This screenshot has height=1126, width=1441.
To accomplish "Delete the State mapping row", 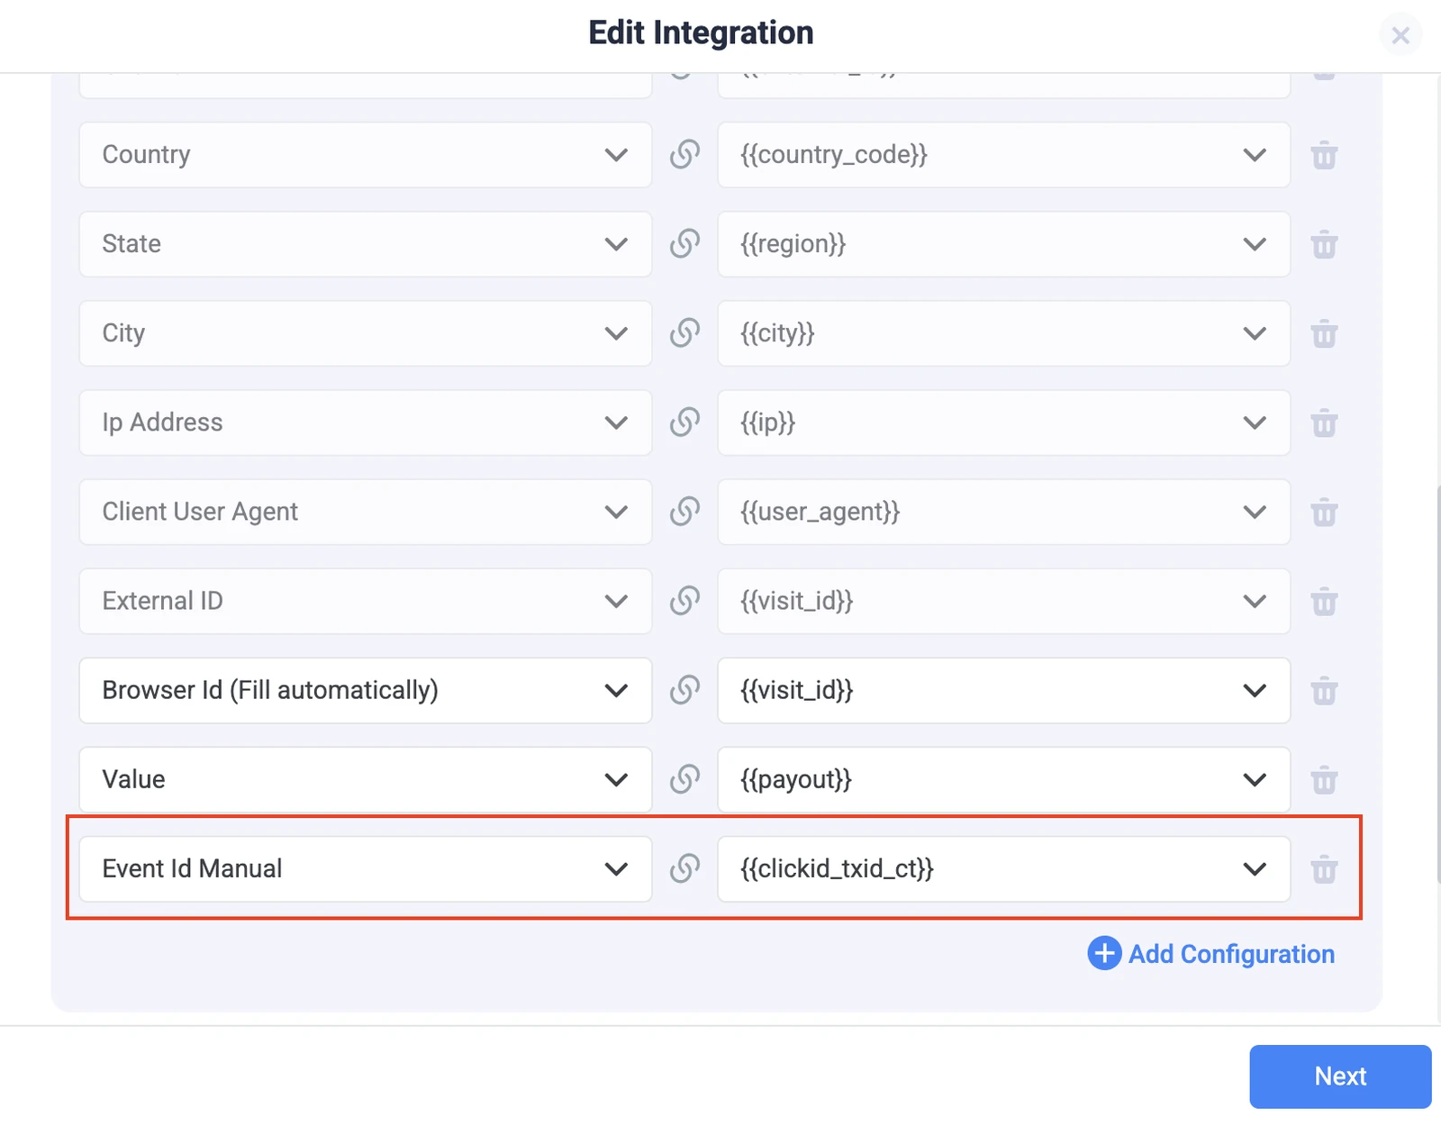I will [1324, 244].
